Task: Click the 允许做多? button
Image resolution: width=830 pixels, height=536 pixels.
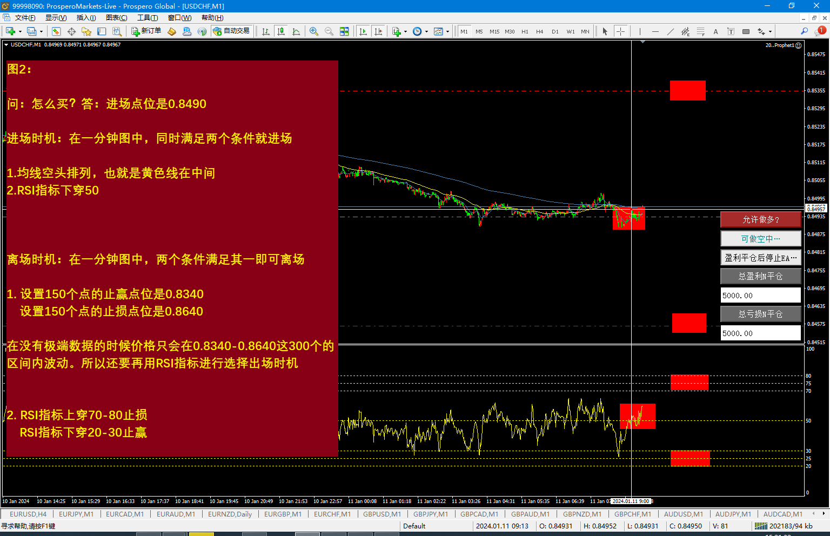Action: click(x=761, y=219)
